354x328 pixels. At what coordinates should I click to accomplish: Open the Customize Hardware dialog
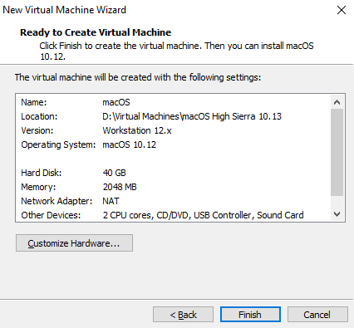click(x=74, y=243)
